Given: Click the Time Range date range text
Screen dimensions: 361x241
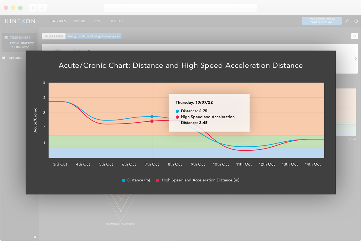Looking at the screenshot, I should 22,45.
